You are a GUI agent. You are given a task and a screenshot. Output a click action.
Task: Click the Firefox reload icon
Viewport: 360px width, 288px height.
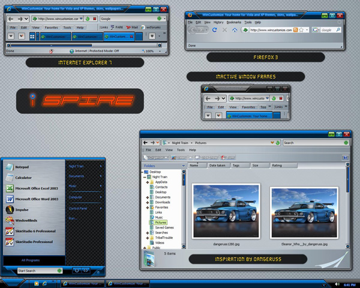click(x=214, y=30)
